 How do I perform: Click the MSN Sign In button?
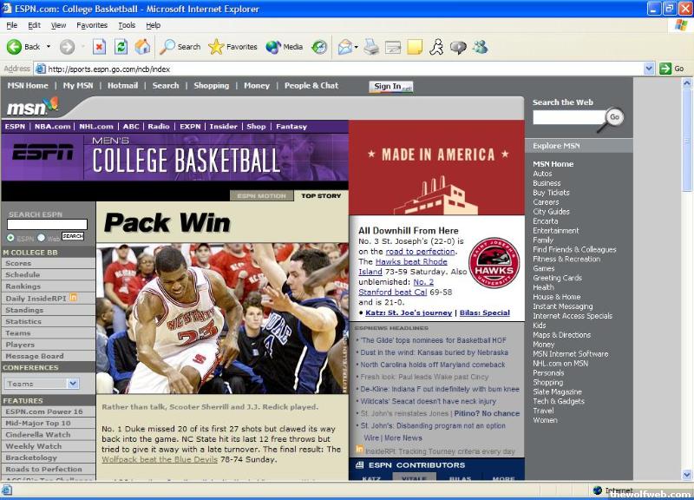pyautogui.click(x=391, y=86)
